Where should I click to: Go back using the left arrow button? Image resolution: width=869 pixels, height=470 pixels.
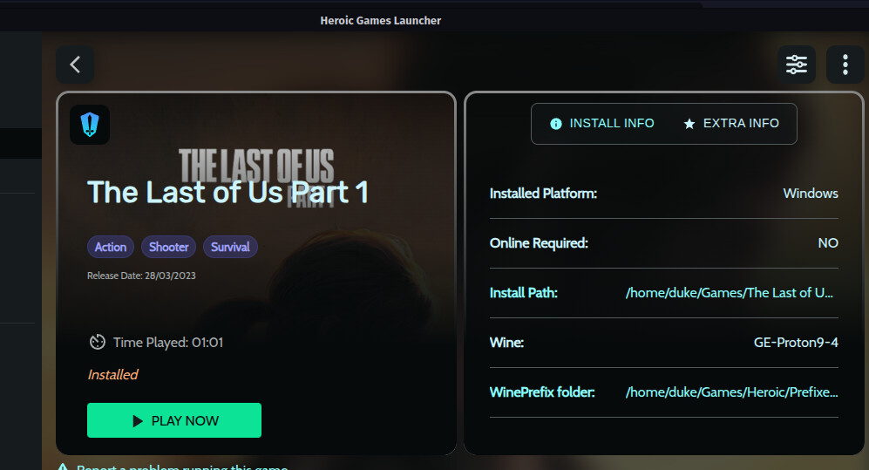[x=75, y=65]
